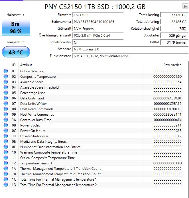The height and width of the screenshot is (198, 189).
Task: Click the Funktionsstöd field with S.M.A.R.T., TRIM
Action: point(130,56)
